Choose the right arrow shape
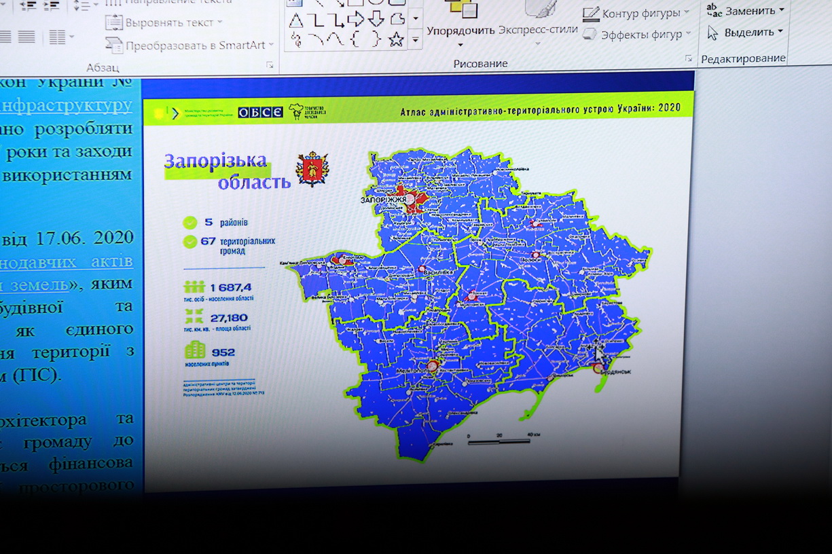The height and width of the screenshot is (554, 832). (x=355, y=20)
